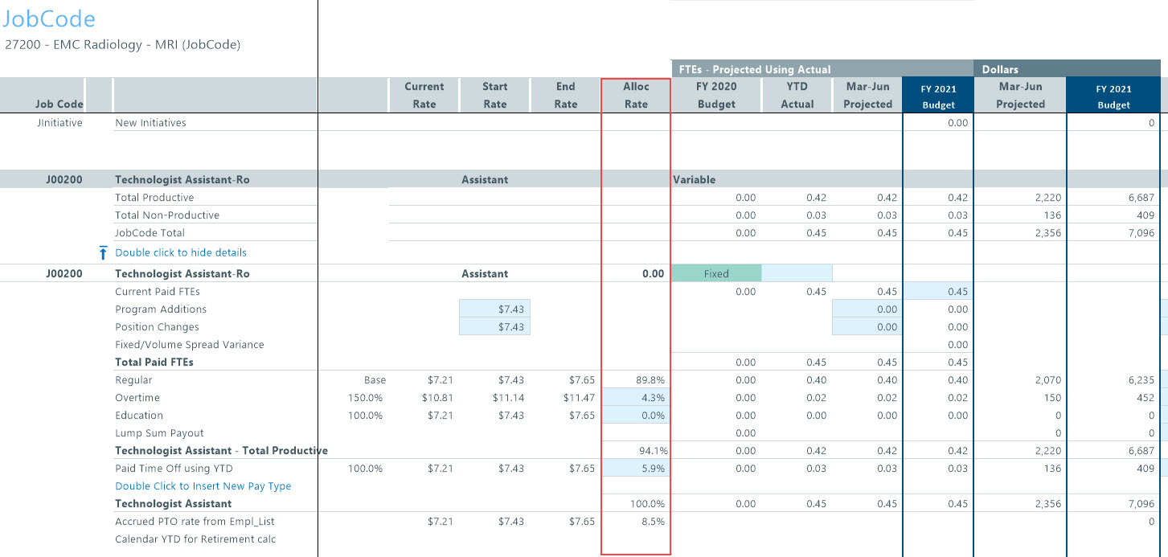The height and width of the screenshot is (557, 1168).
Task: Click 'Double click to hide details' link
Action: 181,252
